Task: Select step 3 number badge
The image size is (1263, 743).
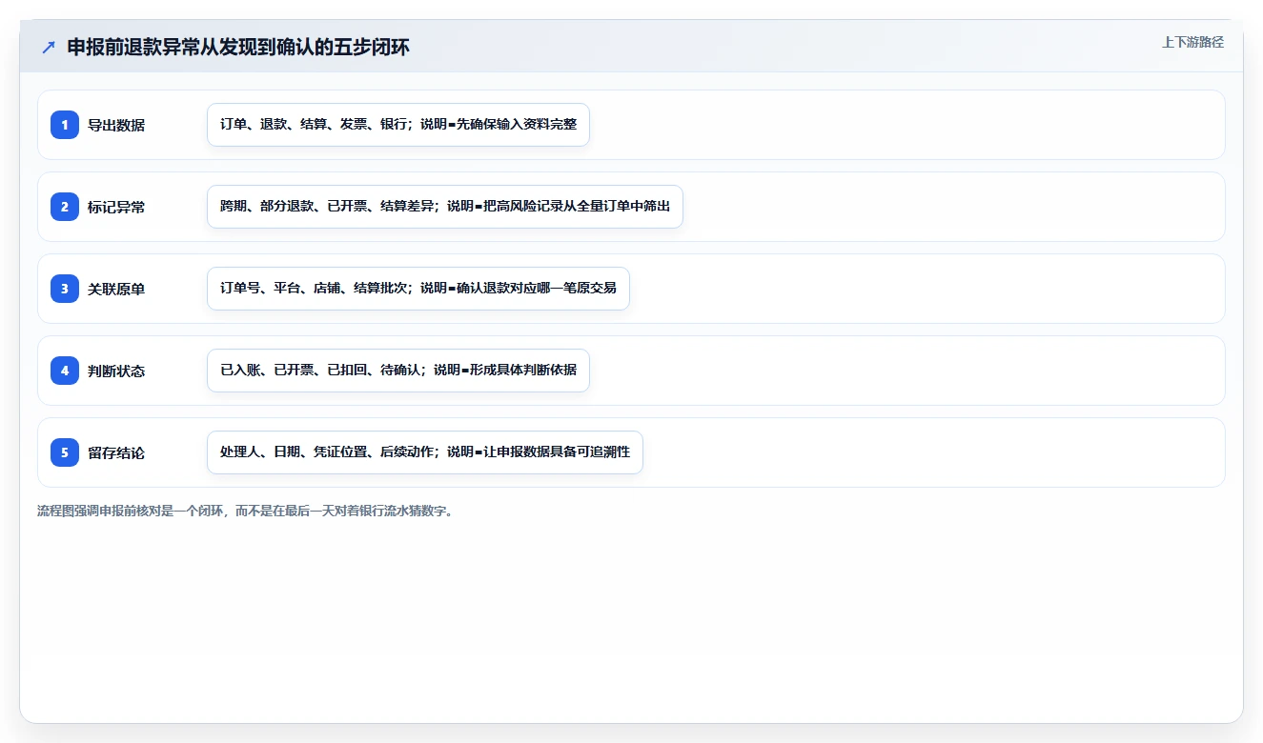Action: [65, 289]
